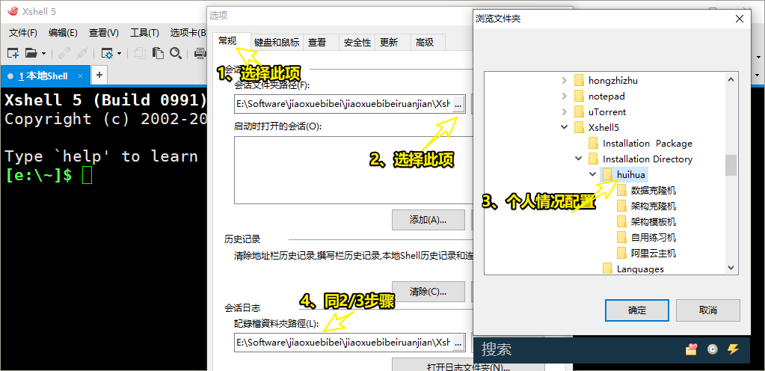Open the 文件(F) menu

pyautogui.click(x=23, y=33)
